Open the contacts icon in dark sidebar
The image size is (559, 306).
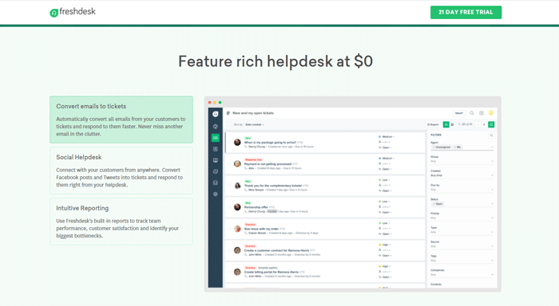point(216,149)
